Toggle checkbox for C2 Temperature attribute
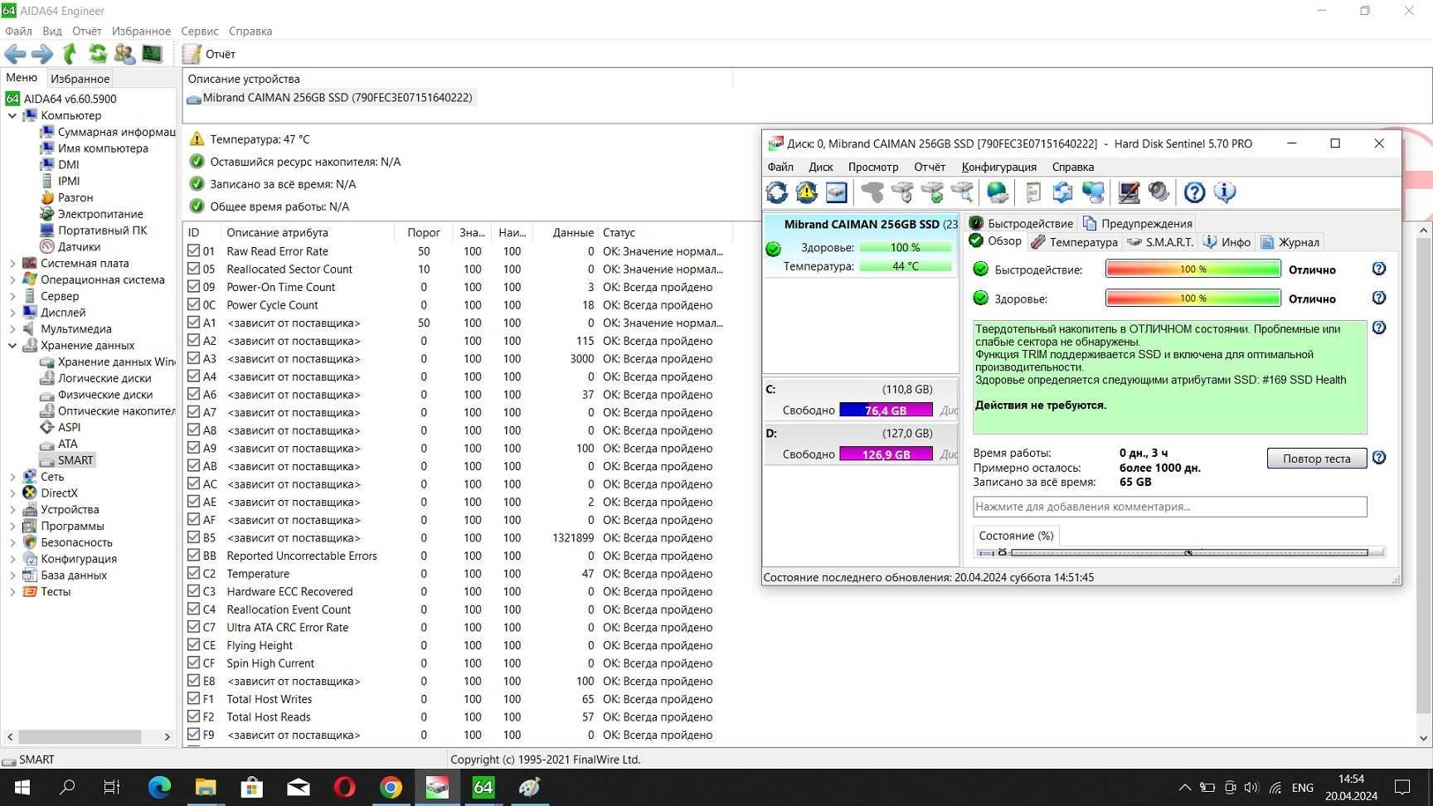1433x806 pixels. [193, 573]
